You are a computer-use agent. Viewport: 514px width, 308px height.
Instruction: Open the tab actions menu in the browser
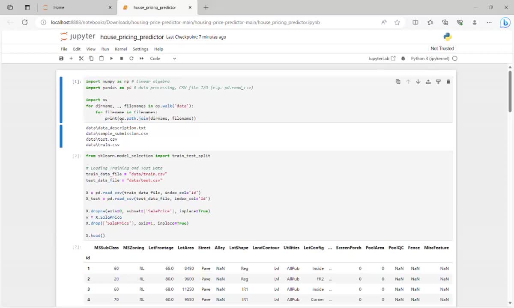(27, 7)
